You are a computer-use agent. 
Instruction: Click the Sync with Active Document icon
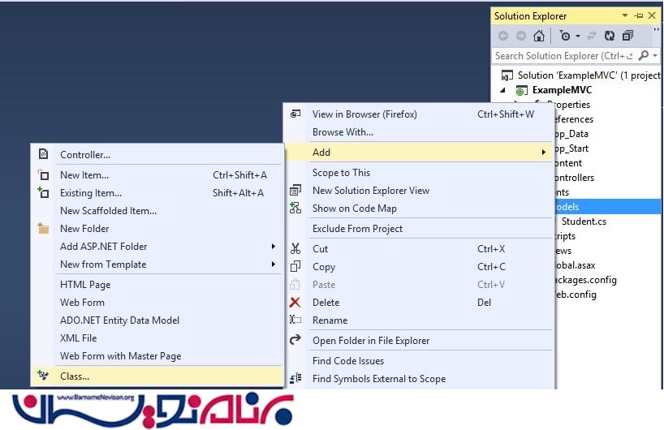point(592,36)
